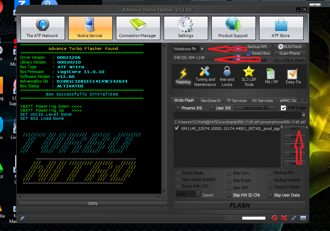Image resolution: width=330 pixels, height=231 pixels.
Task: Open the Easy Fix panel
Action: click(x=293, y=76)
